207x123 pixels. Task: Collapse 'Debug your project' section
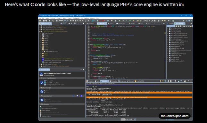(x=40, y=96)
